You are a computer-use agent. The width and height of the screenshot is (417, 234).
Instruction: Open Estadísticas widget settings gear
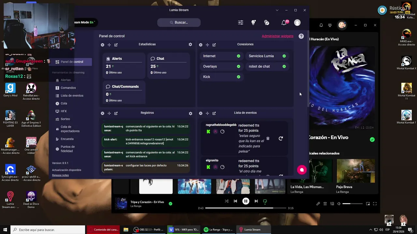tap(190, 45)
